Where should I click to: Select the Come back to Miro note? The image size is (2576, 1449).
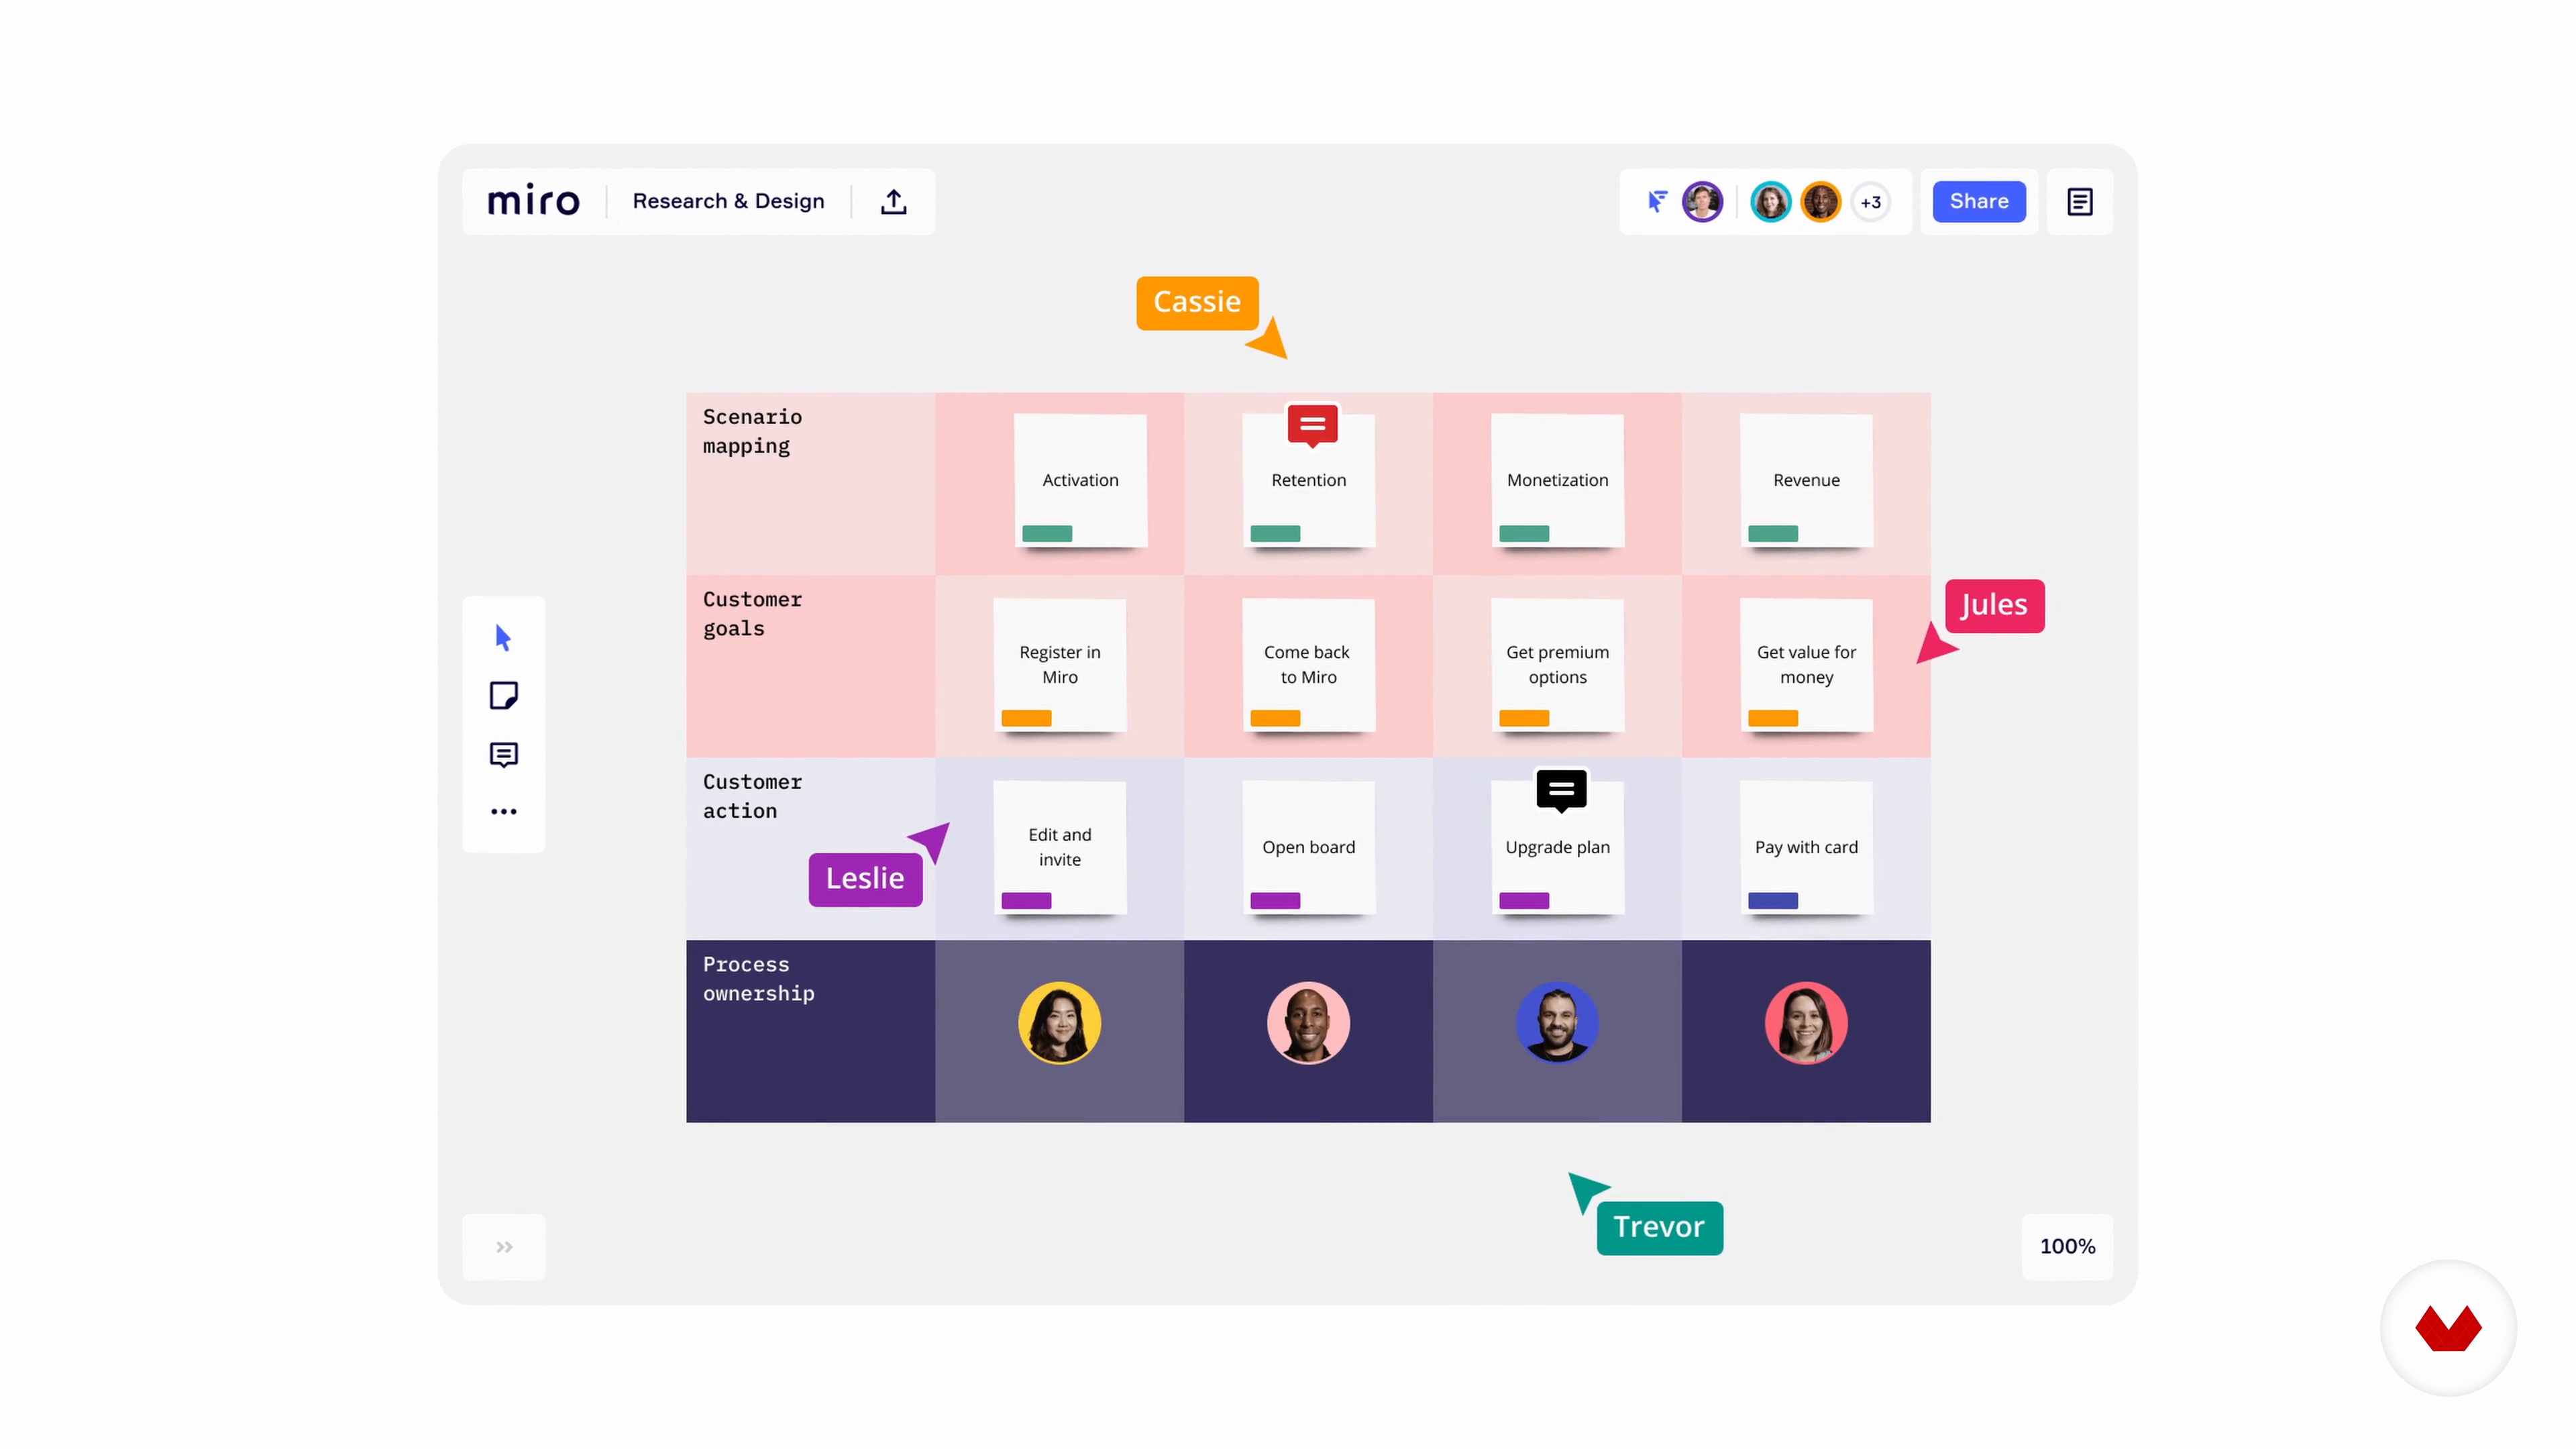coord(1308,665)
